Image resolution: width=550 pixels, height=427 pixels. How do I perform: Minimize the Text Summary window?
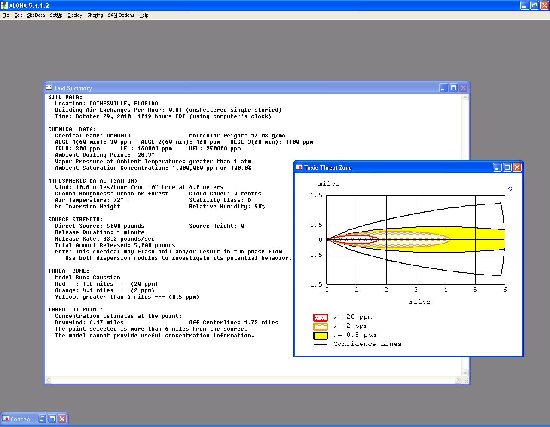[444, 88]
